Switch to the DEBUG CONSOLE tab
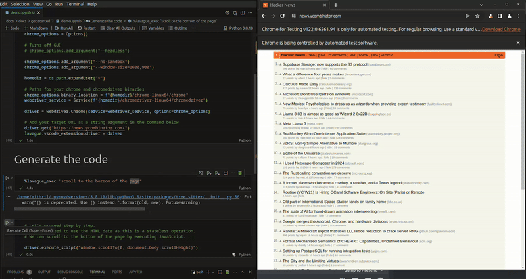Viewport: 526px width, 279px height. pos(70,272)
